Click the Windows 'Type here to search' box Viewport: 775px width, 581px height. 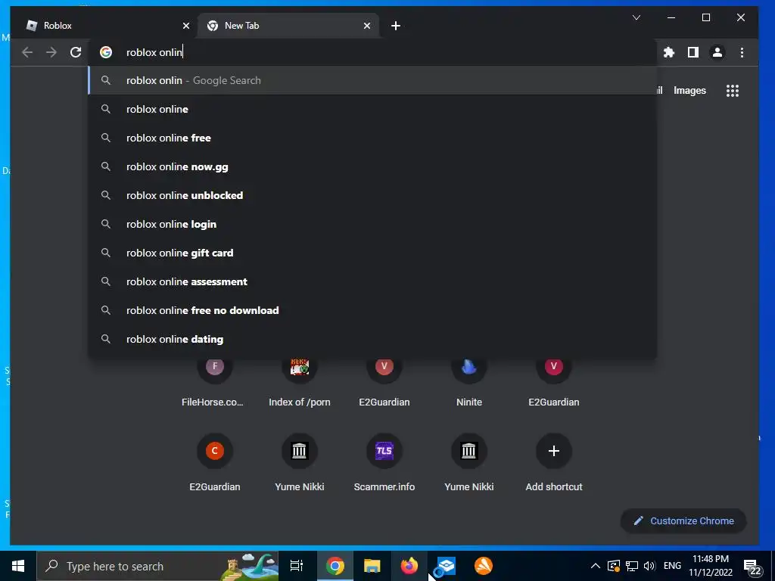157,566
